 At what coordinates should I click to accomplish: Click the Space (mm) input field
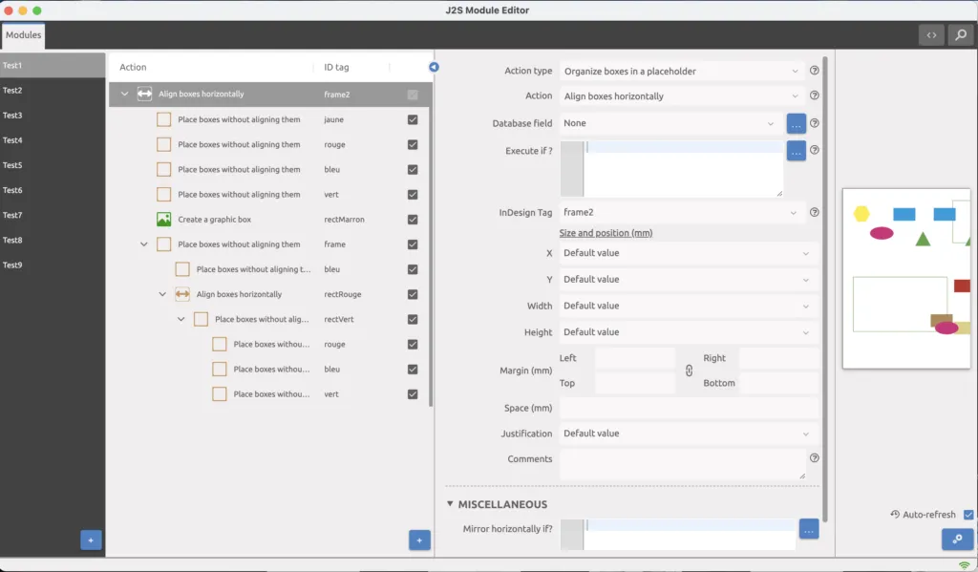pos(688,408)
